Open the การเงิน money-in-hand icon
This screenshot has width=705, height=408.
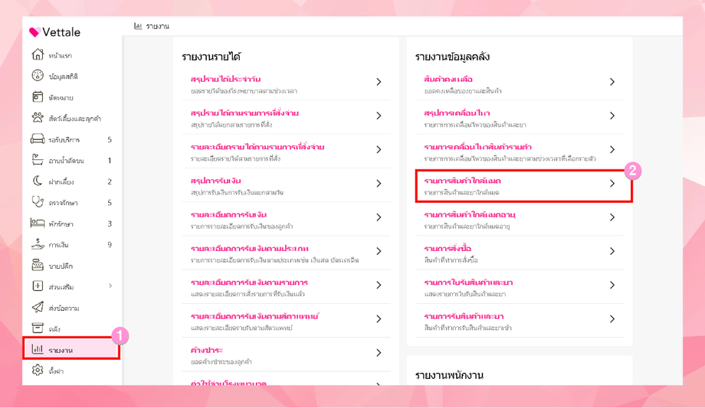[38, 244]
